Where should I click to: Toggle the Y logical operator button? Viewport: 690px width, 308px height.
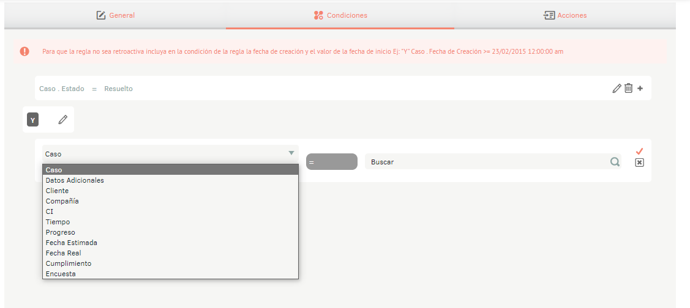[32, 120]
